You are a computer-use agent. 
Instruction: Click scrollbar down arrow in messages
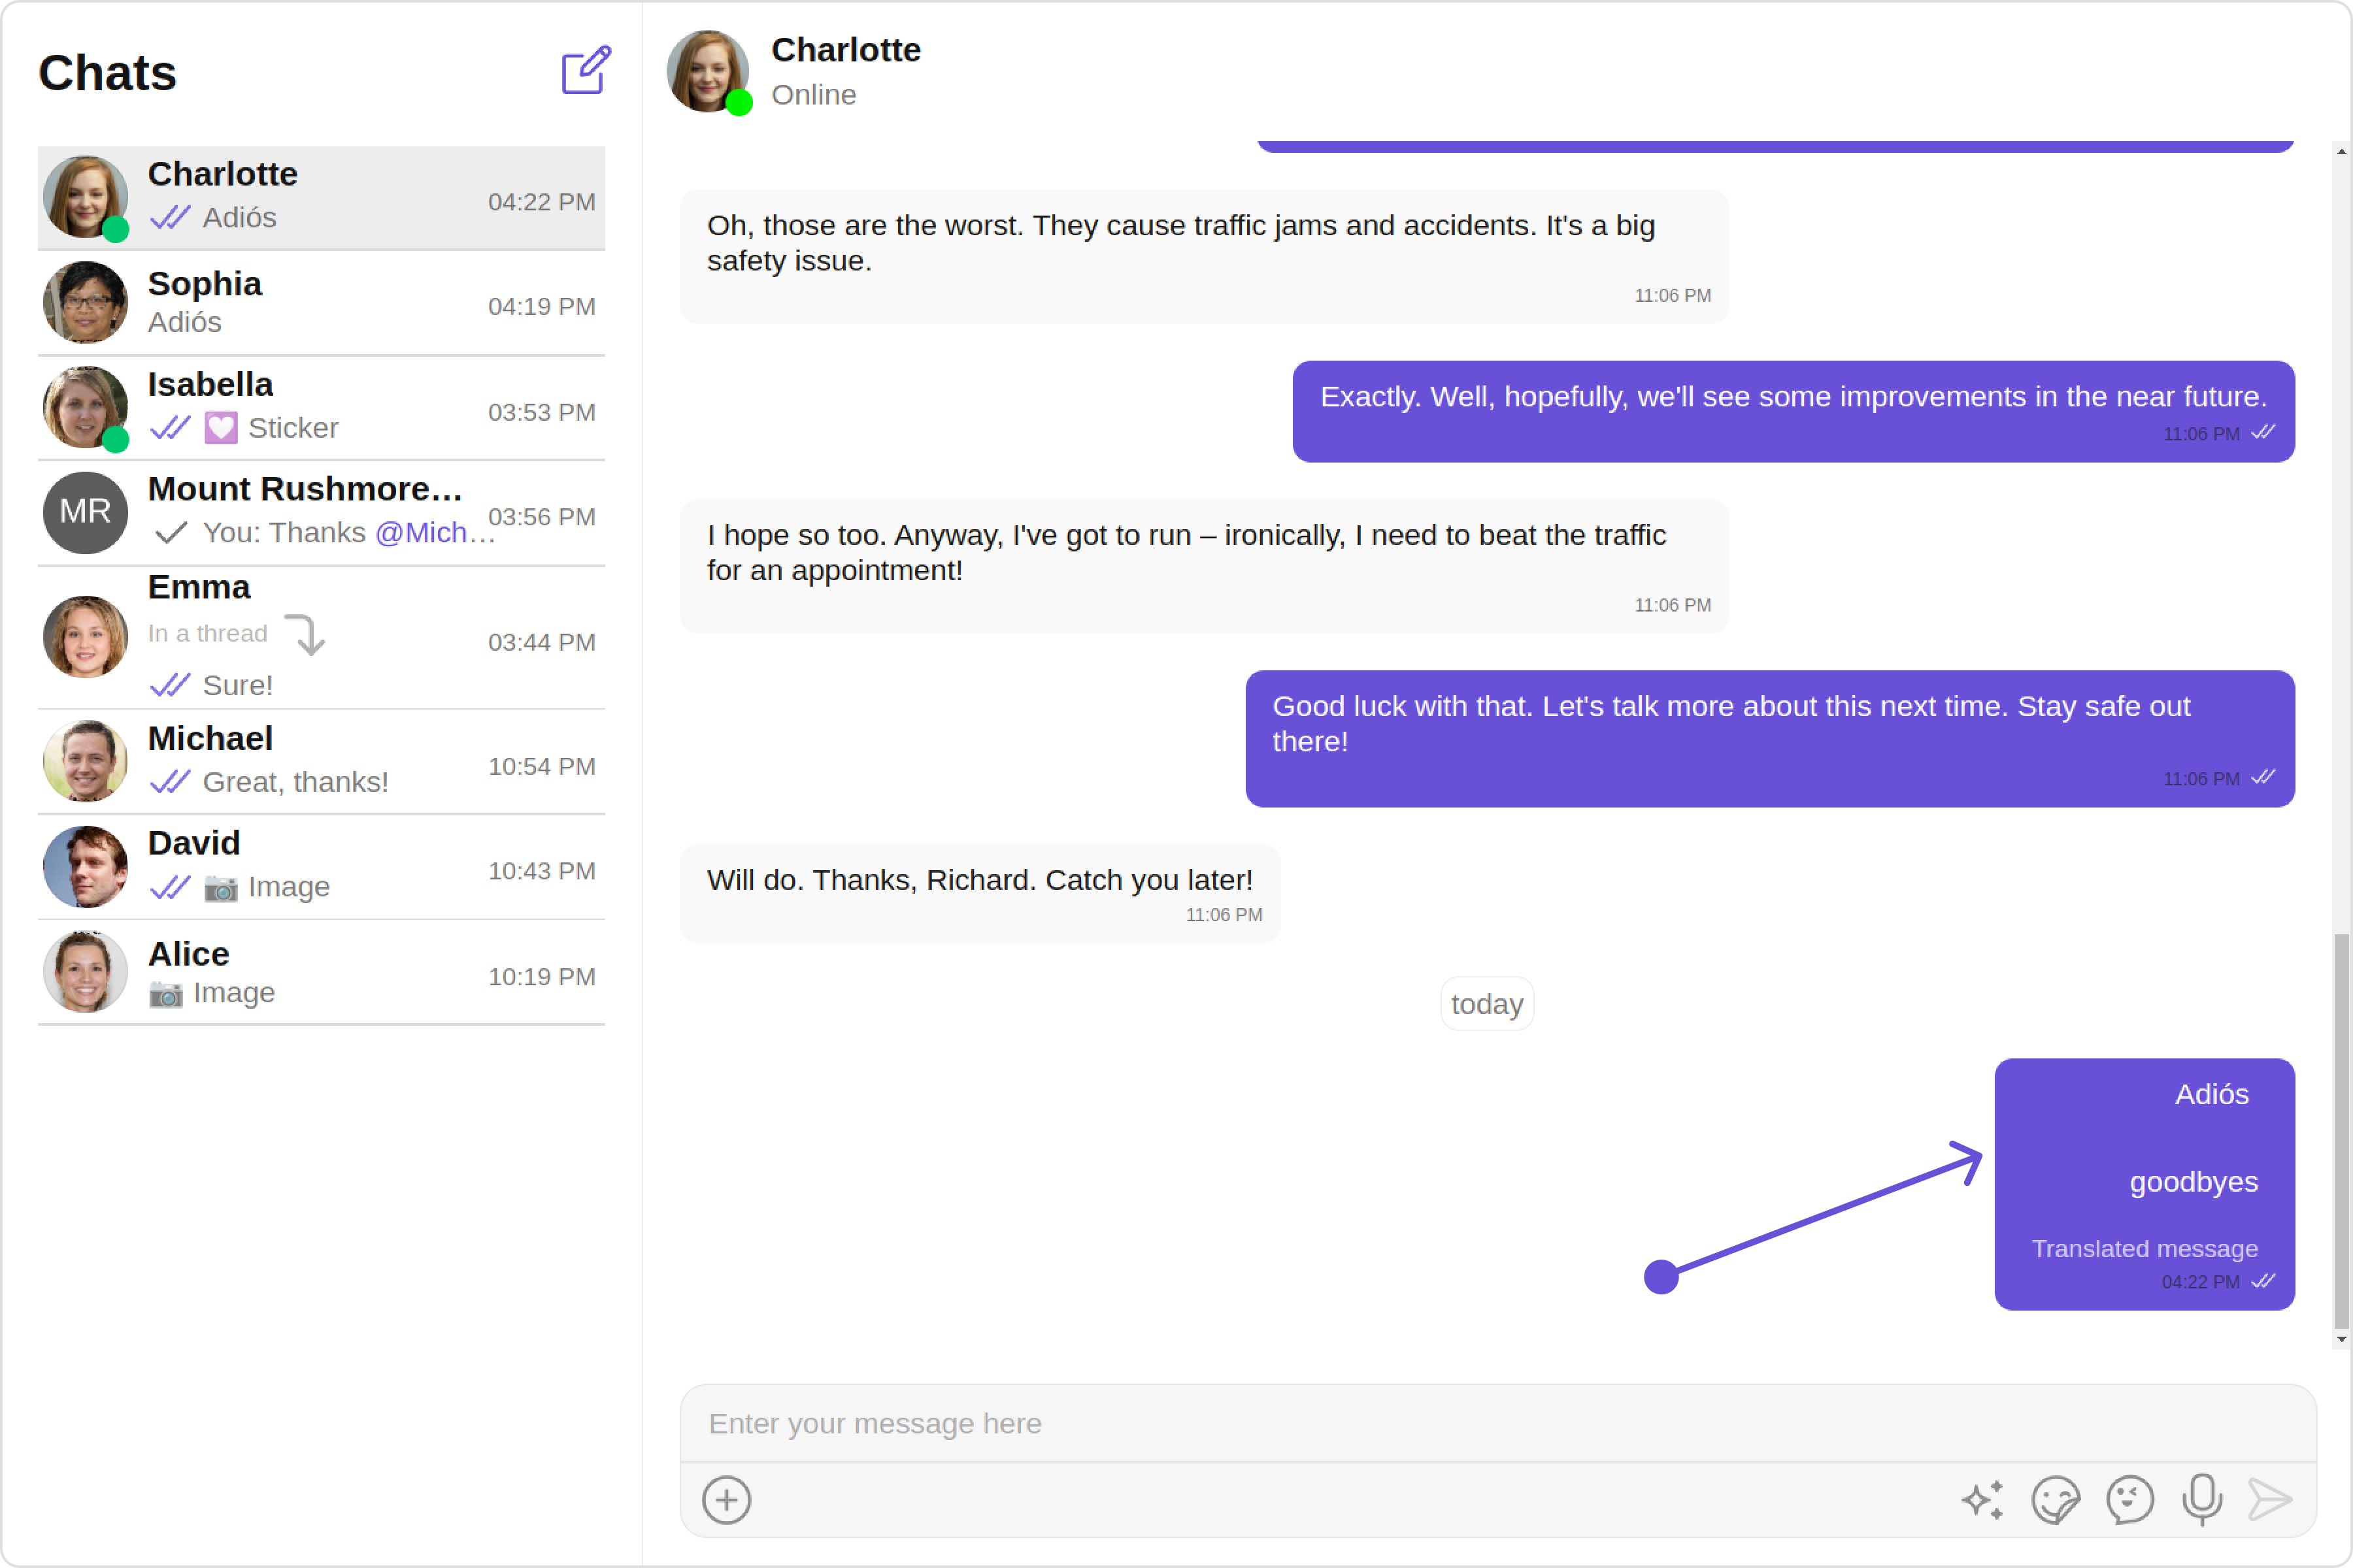point(2341,1339)
